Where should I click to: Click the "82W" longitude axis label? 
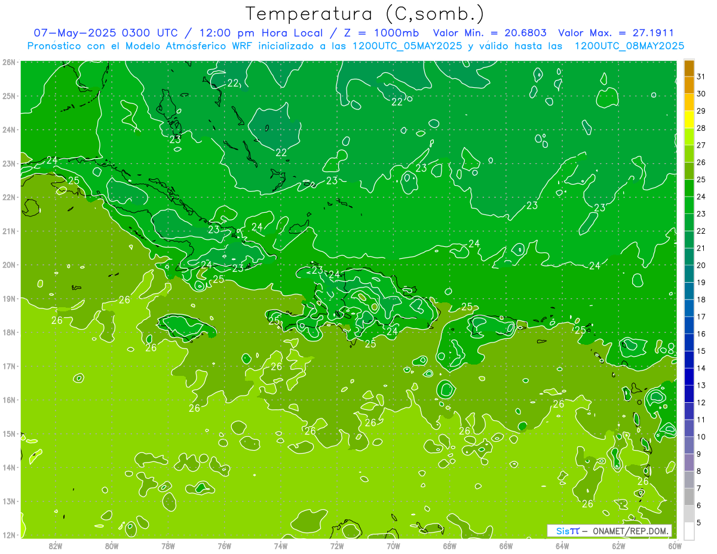coord(56,546)
